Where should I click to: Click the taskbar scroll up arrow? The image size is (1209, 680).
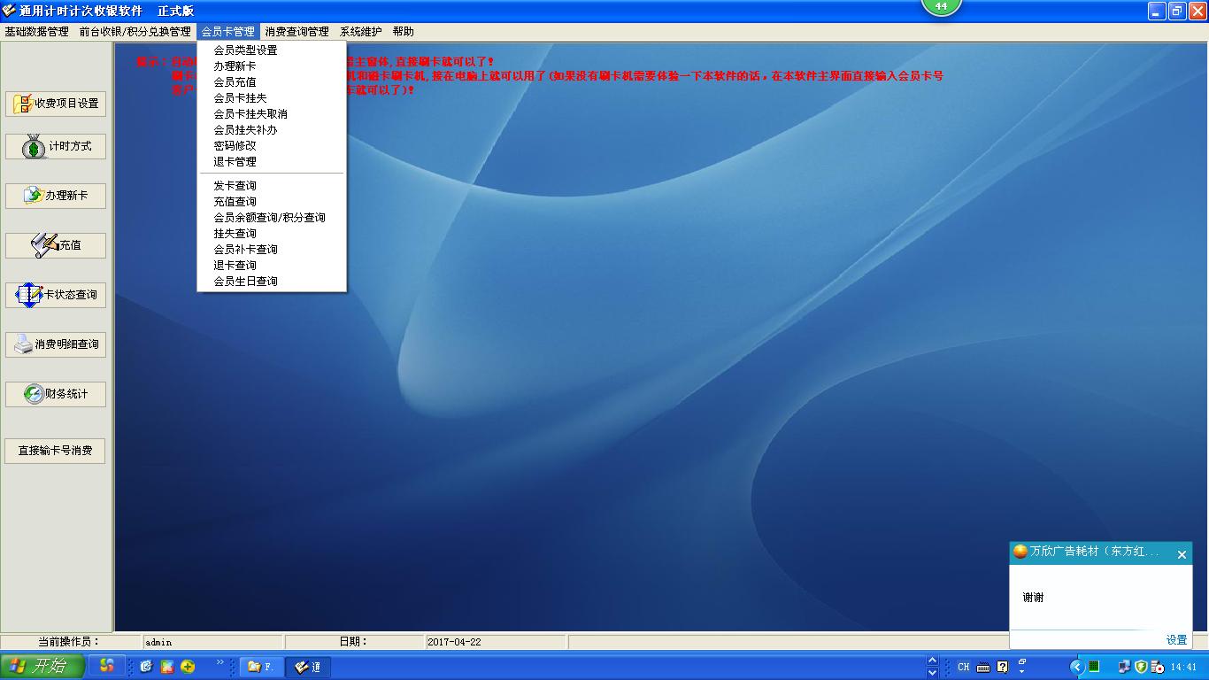pyautogui.click(x=932, y=661)
